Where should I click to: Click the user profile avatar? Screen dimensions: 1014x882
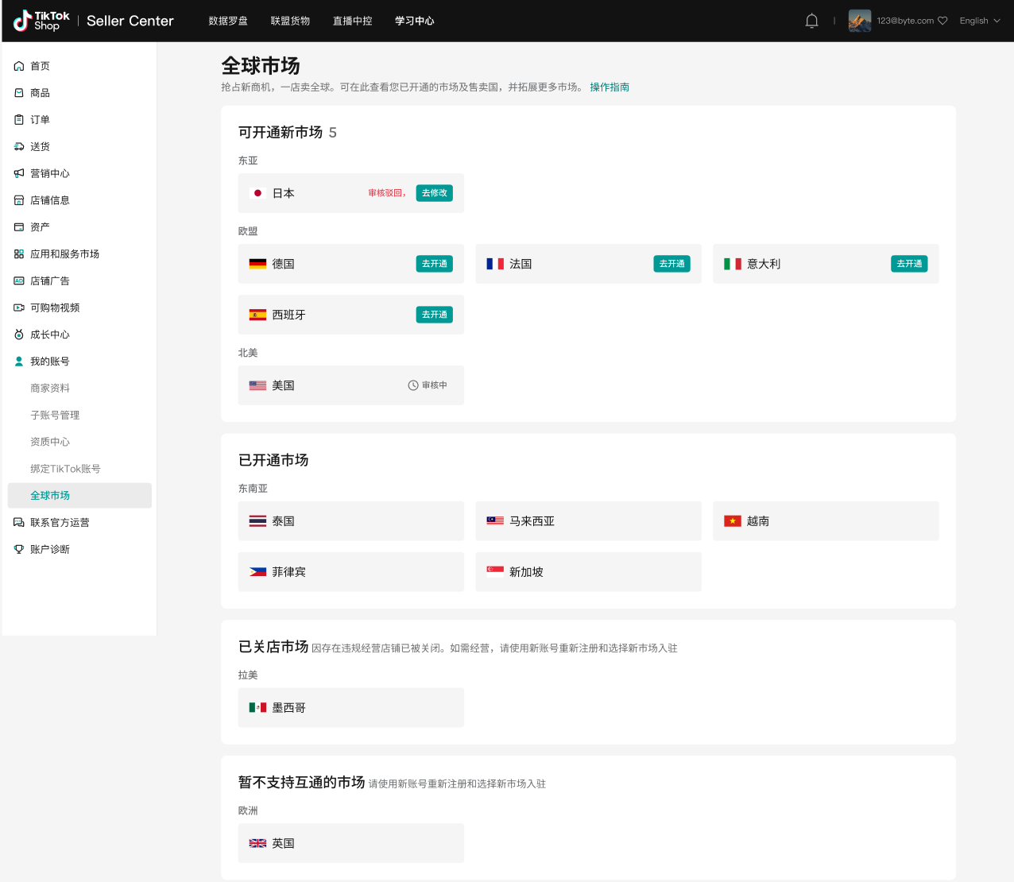pyautogui.click(x=859, y=21)
